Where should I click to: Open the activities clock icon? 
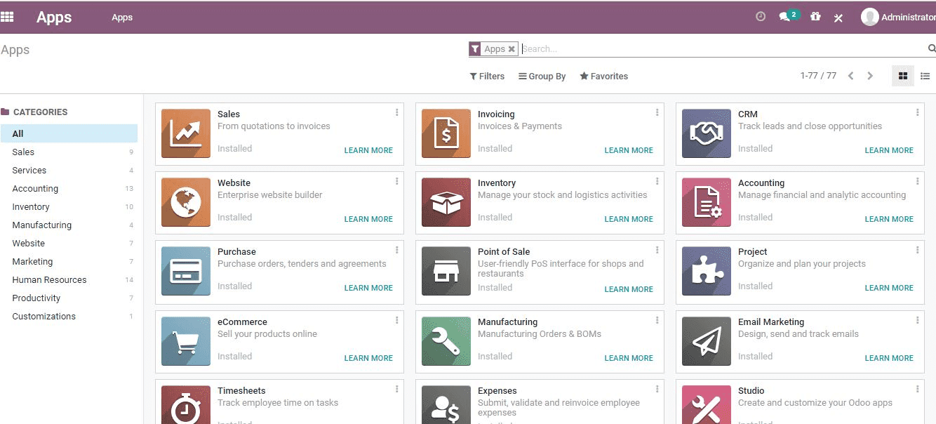761,17
